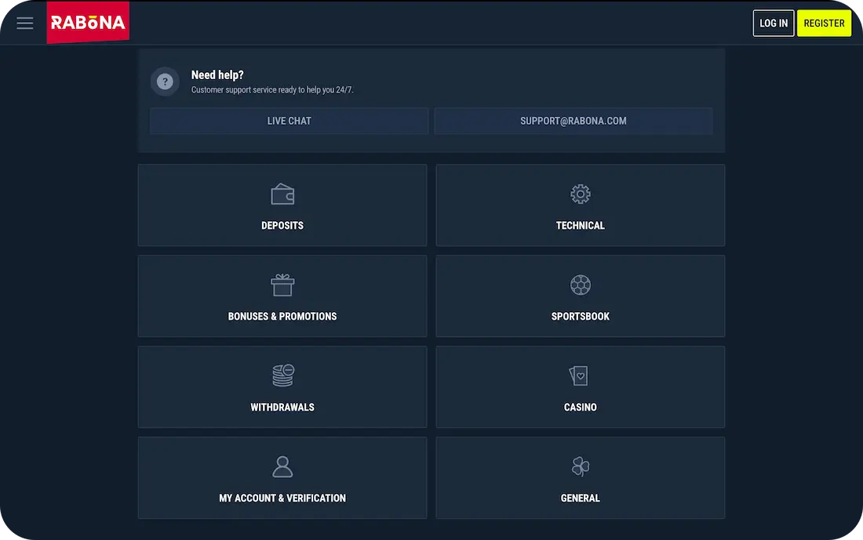The height and width of the screenshot is (540, 863).
Task: Select the Sportsbook text label
Action: click(581, 317)
